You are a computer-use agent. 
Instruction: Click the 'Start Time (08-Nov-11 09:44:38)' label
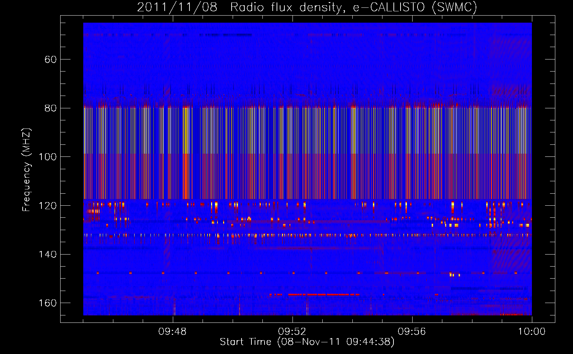[307, 342]
